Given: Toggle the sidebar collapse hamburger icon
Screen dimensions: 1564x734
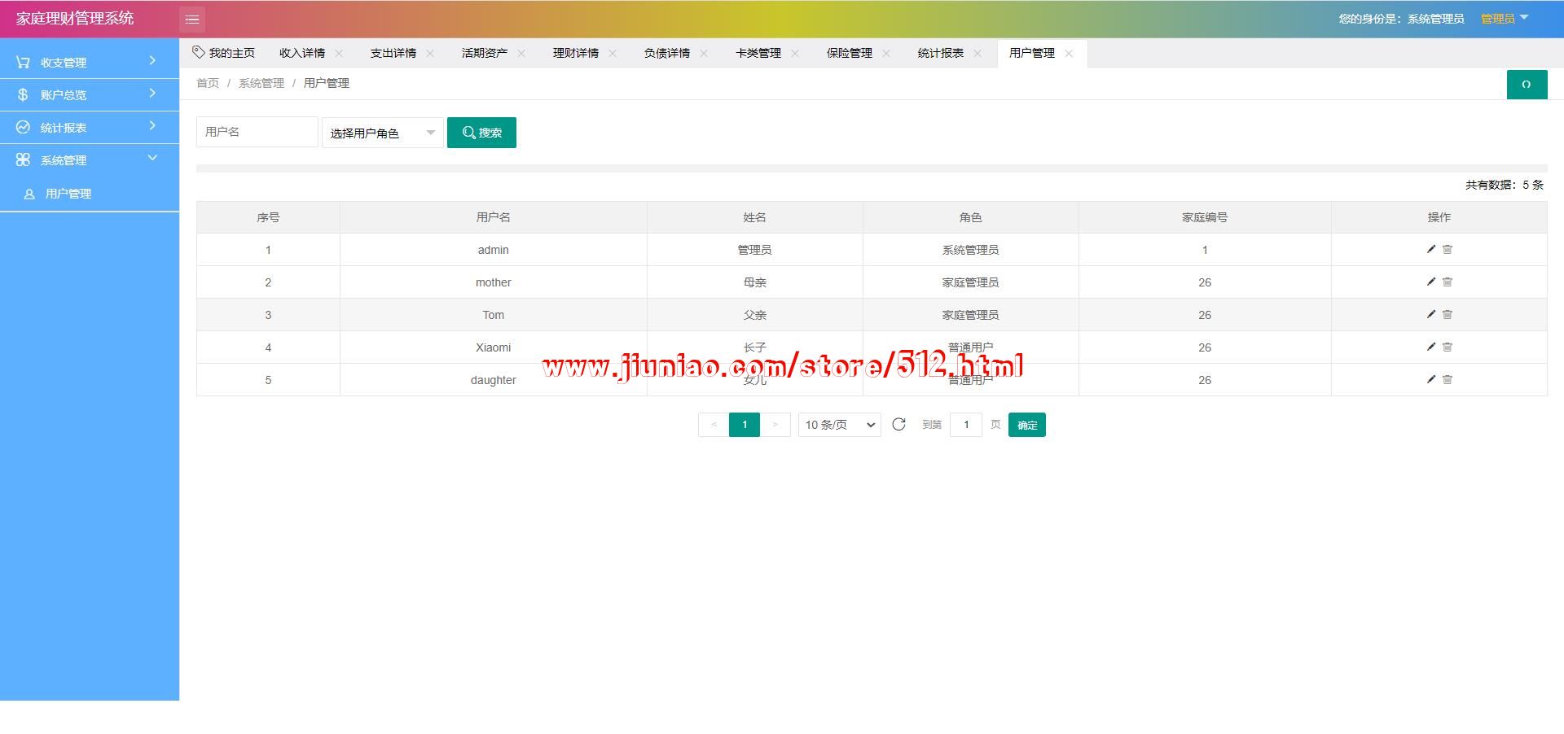Looking at the screenshot, I should pyautogui.click(x=192, y=20).
